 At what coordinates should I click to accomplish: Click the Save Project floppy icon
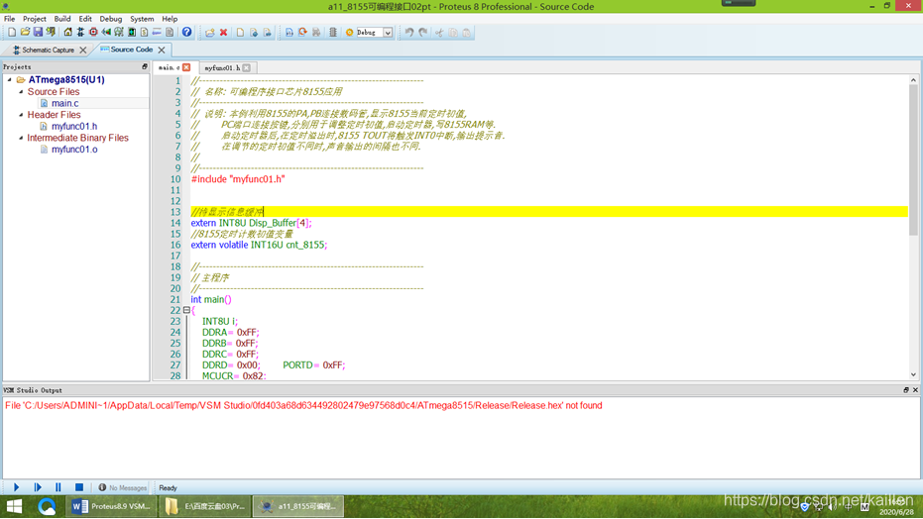(39, 33)
